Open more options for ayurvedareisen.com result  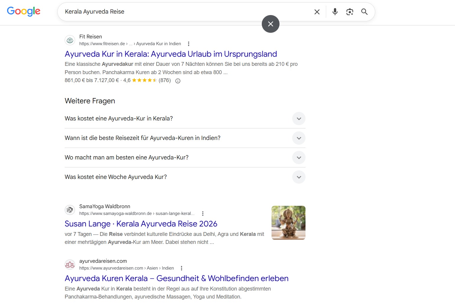[181, 268]
